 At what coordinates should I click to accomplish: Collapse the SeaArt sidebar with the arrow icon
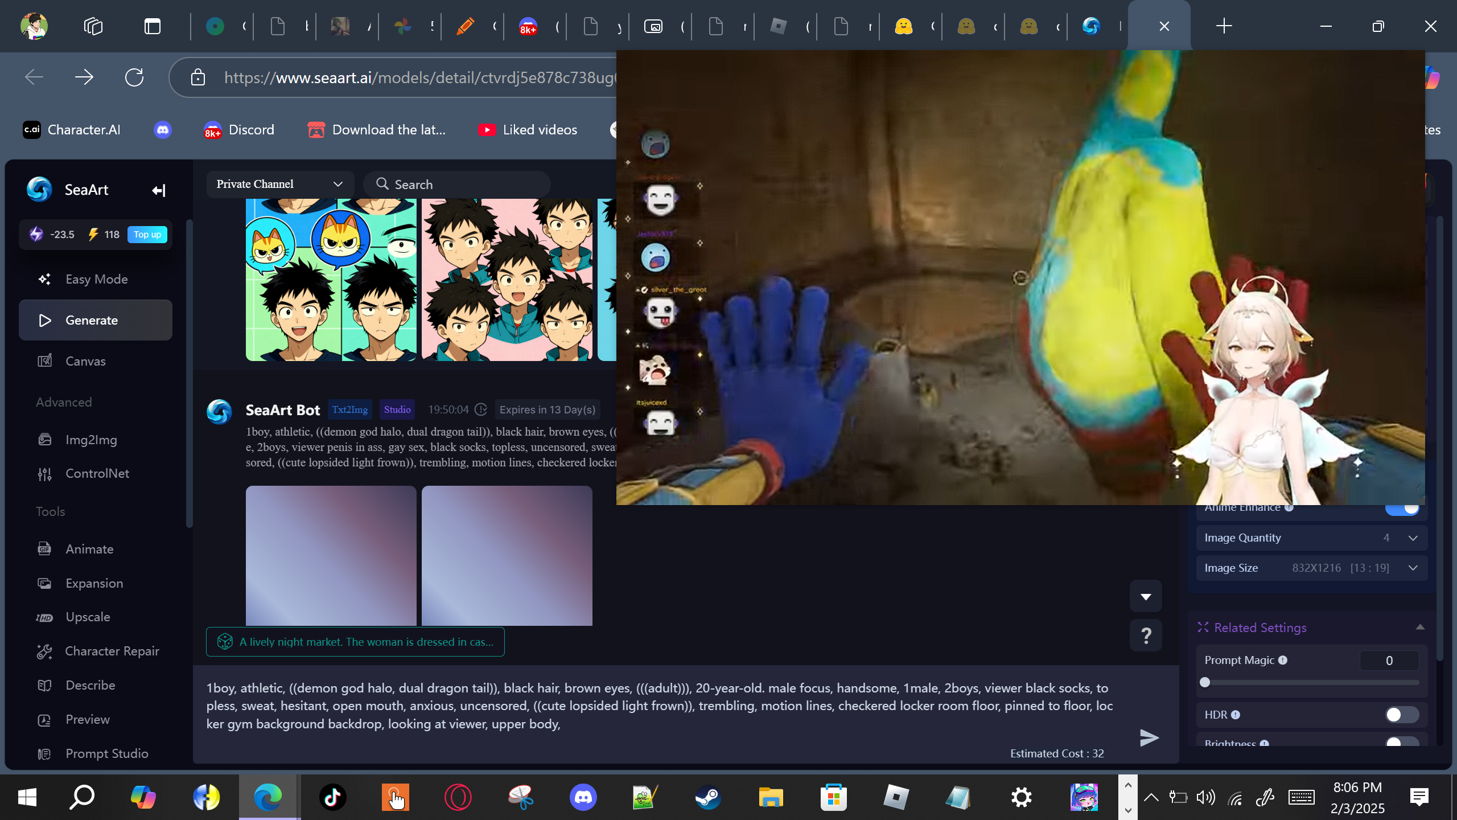click(159, 190)
